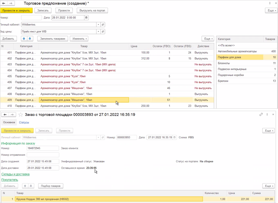278x203 pixels.
Task: Open calendar beside order date 27.01.2022 16:35:19
Action: point(175,137)
